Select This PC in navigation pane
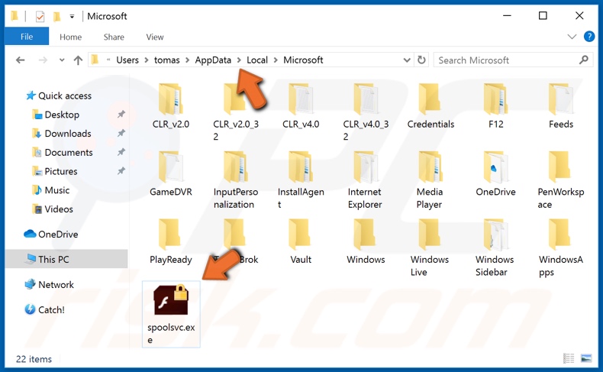Screen dimensions: 603x372 pos(66,259)
